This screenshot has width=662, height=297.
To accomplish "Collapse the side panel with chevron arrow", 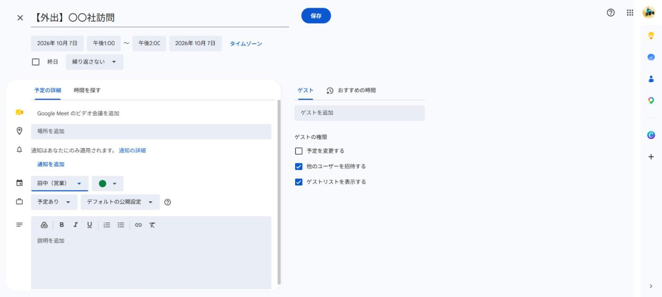I will [651, 286].
